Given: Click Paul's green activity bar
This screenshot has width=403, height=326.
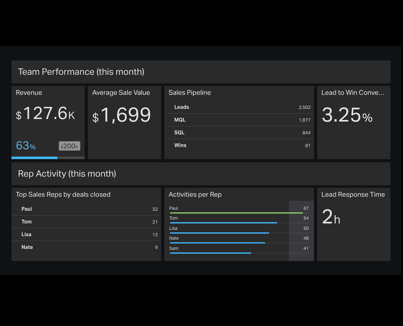Looking at the screenshot, I should pyautogui.click(x=236, y=213).
